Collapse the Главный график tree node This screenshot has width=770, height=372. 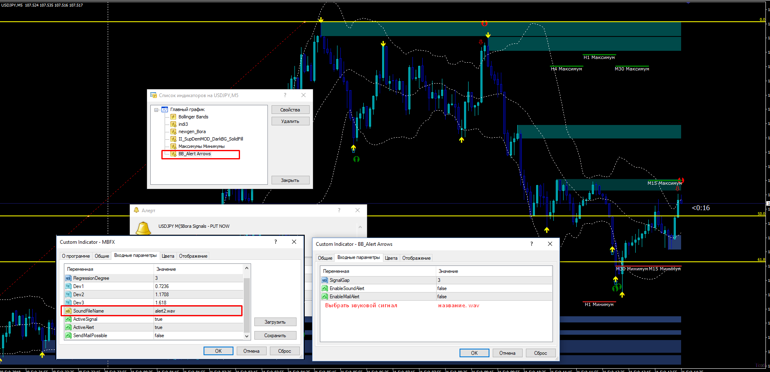tap(156, 110)
